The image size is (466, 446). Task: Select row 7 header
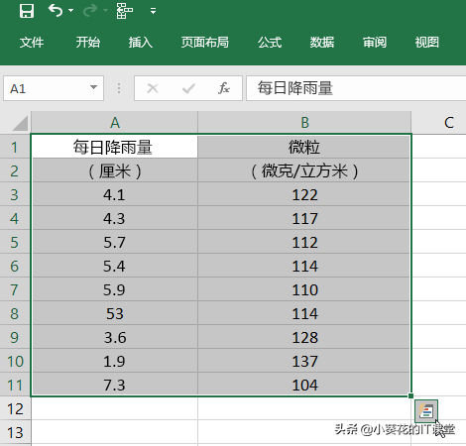coord(15,289)
